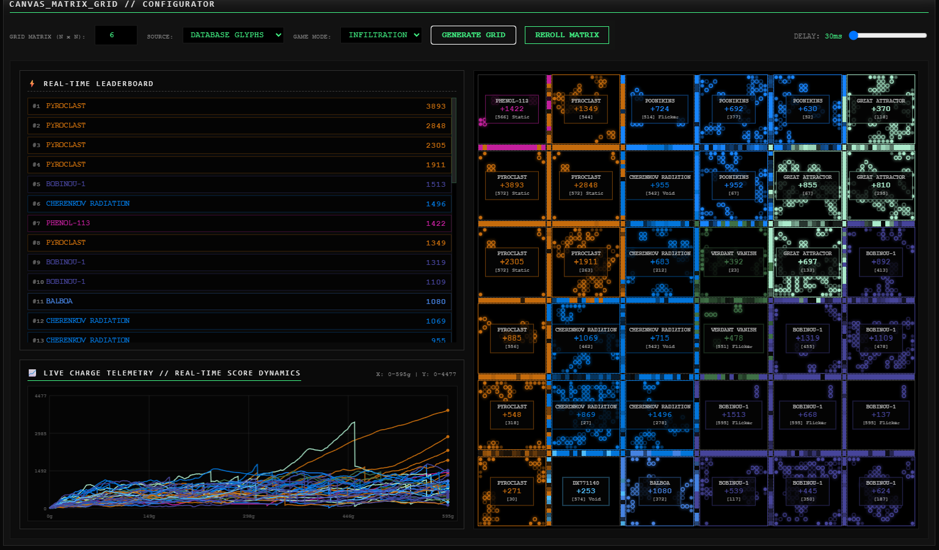Click the Pyroclast +3893 grid cell
The image size is (939, 550).
pos(512,186)
